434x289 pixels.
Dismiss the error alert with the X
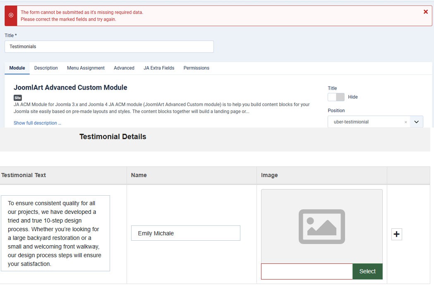tap(425, 12)
